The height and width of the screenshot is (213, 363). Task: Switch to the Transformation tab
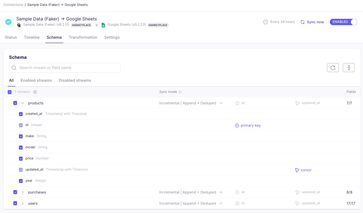pyautogui.click(x=83, y=37)
